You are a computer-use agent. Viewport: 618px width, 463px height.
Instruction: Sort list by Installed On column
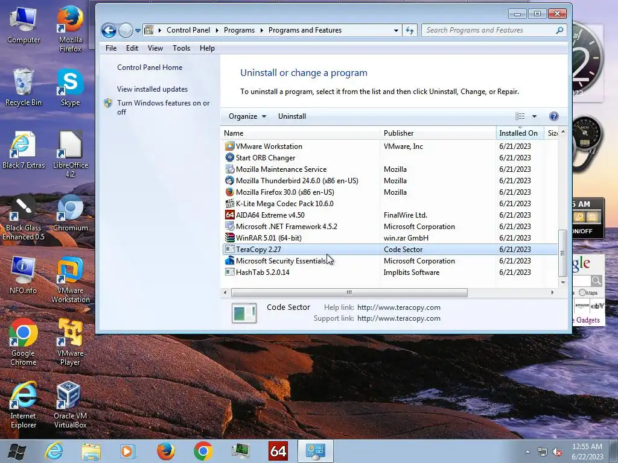(520, 133)
